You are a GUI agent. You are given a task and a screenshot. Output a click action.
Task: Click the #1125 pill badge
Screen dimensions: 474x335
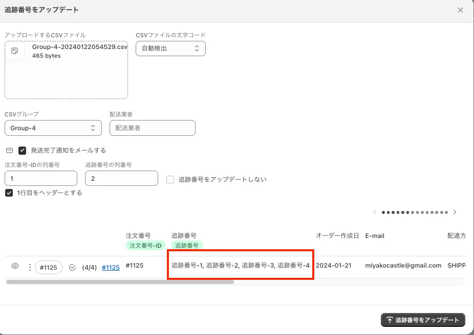click(x=49, y=268)
